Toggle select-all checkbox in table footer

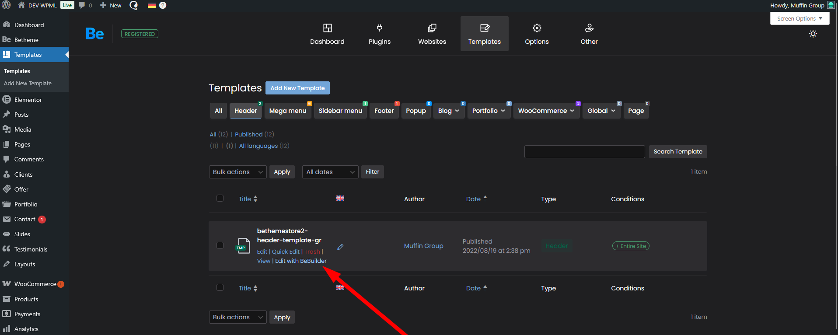220,287
